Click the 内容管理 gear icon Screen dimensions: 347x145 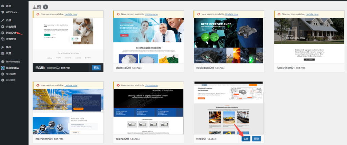(x=3, y=27)
